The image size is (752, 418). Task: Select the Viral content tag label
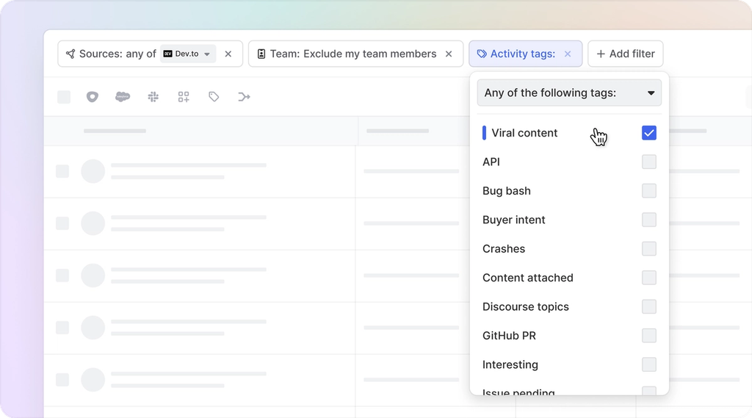(x=524, y=133)
